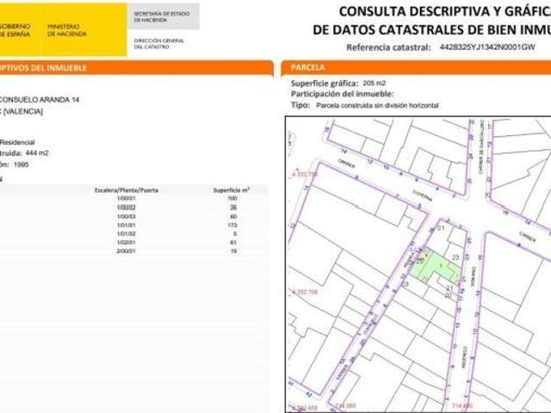
Task: Select the surface value 60 for 1/00/03
Action: (x=233, y=216)
